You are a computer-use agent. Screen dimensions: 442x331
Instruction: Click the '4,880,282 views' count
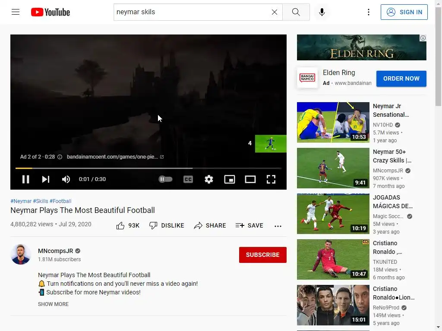tap(32, 224)
